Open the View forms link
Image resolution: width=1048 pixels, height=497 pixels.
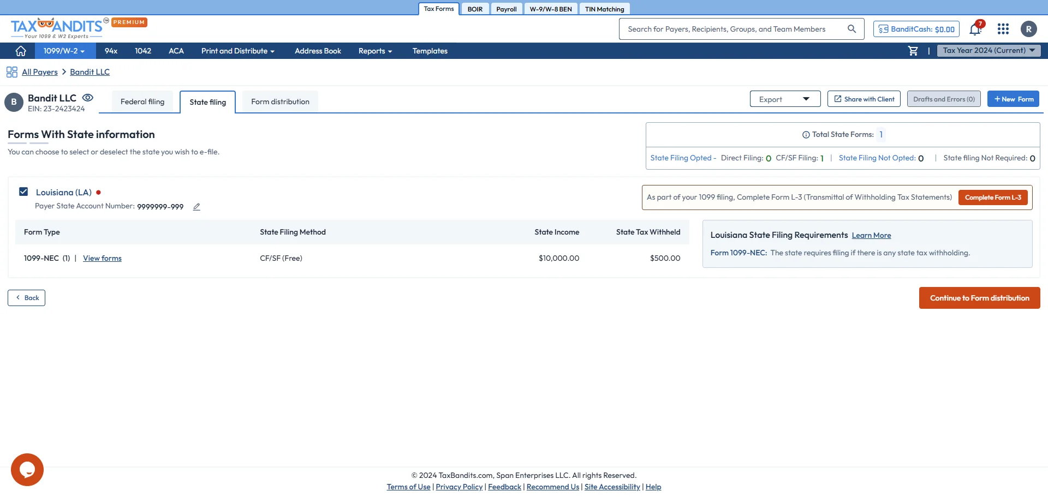[102, 259]
